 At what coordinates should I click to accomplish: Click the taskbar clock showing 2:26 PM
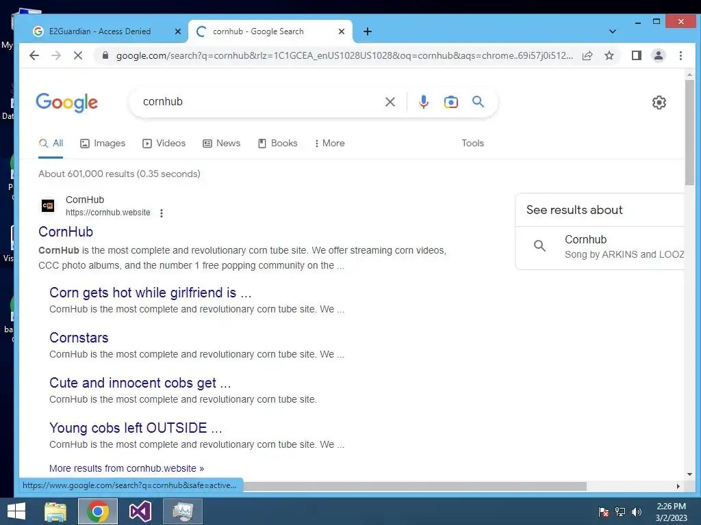(671, 512)
